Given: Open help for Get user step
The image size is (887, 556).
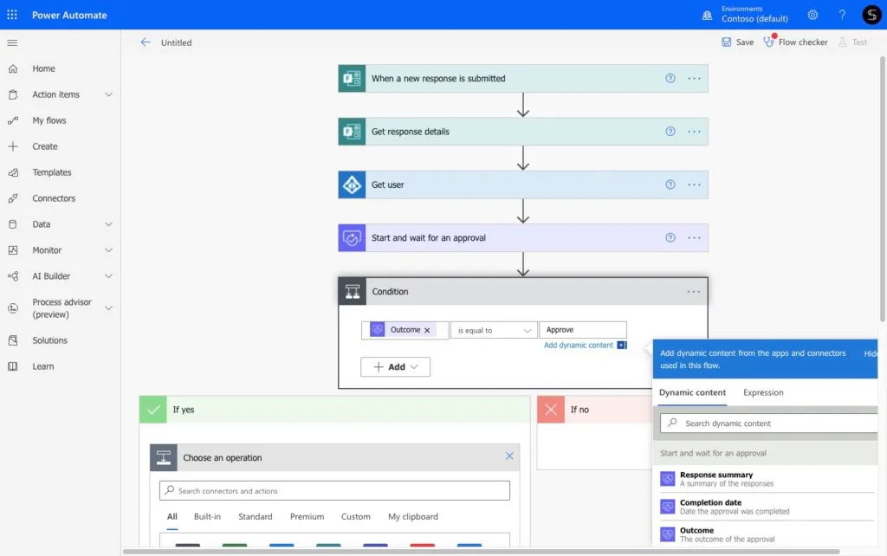Looking at the screenshot, I should point(670,185).
